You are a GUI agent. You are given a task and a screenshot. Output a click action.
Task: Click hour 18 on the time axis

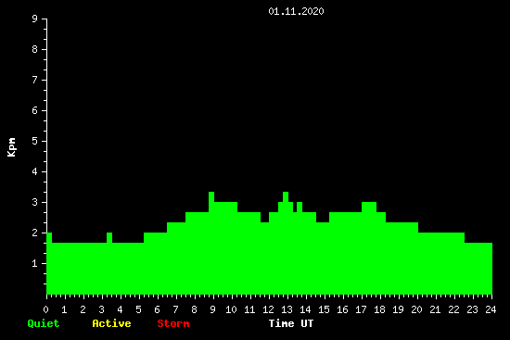tap(379, 309)
